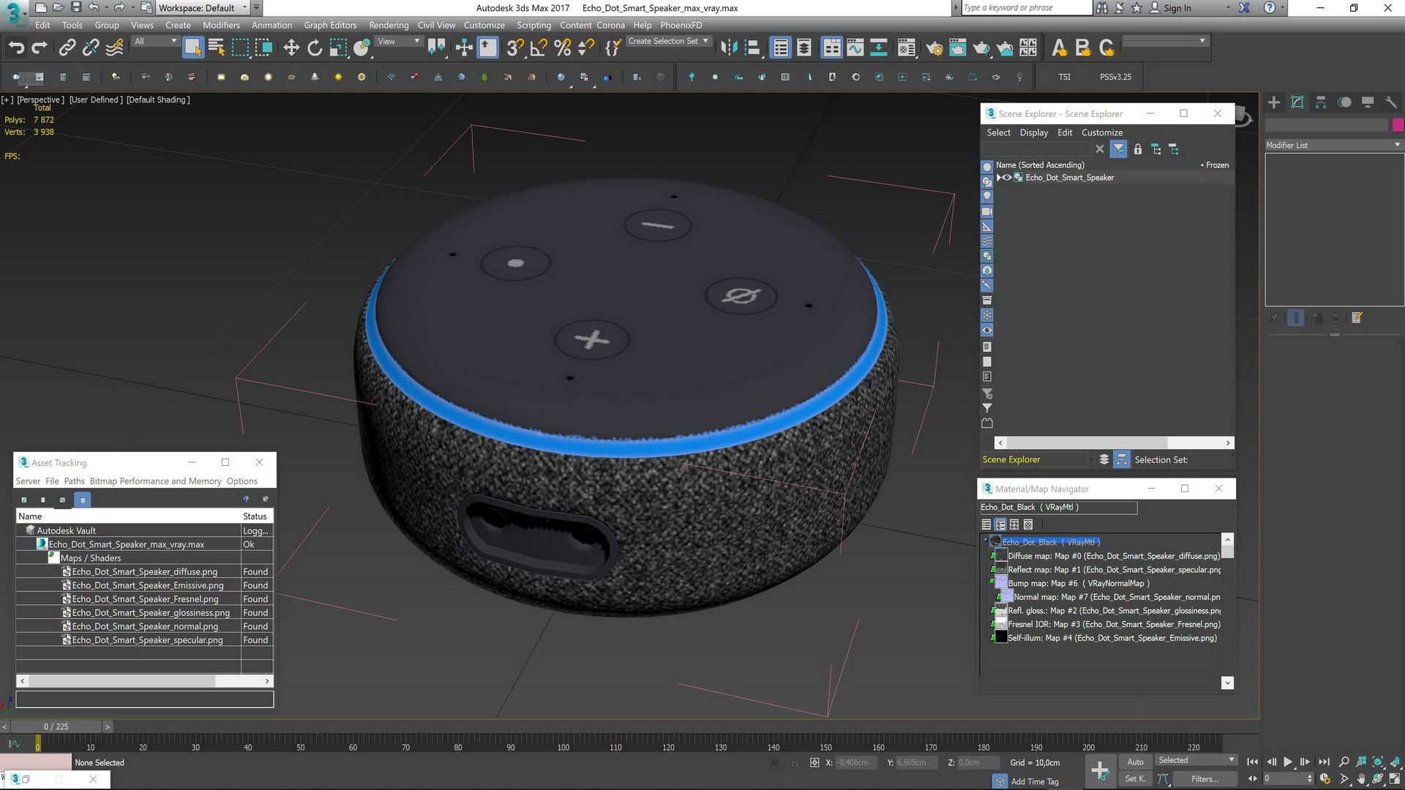Expand Echo_Dot_Smart_Speaker tree node
The image size is (1405, 790).
click(999, 178)
